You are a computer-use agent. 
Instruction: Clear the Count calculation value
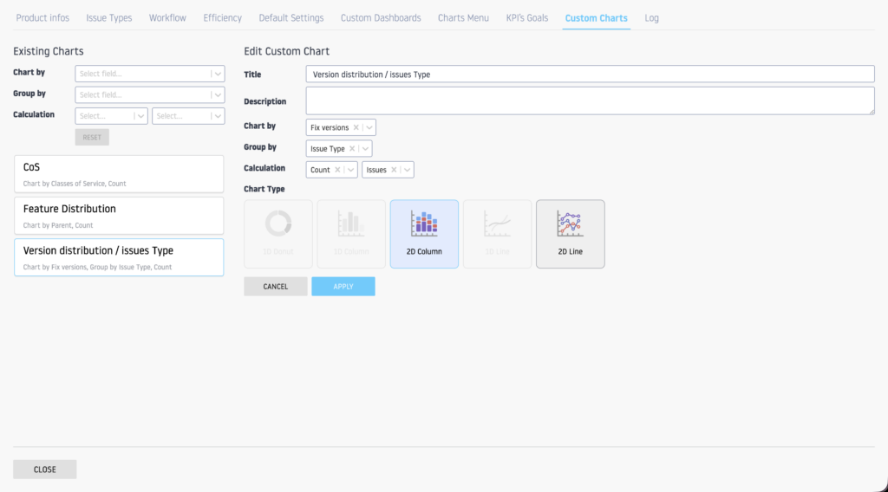pos(337,170)
